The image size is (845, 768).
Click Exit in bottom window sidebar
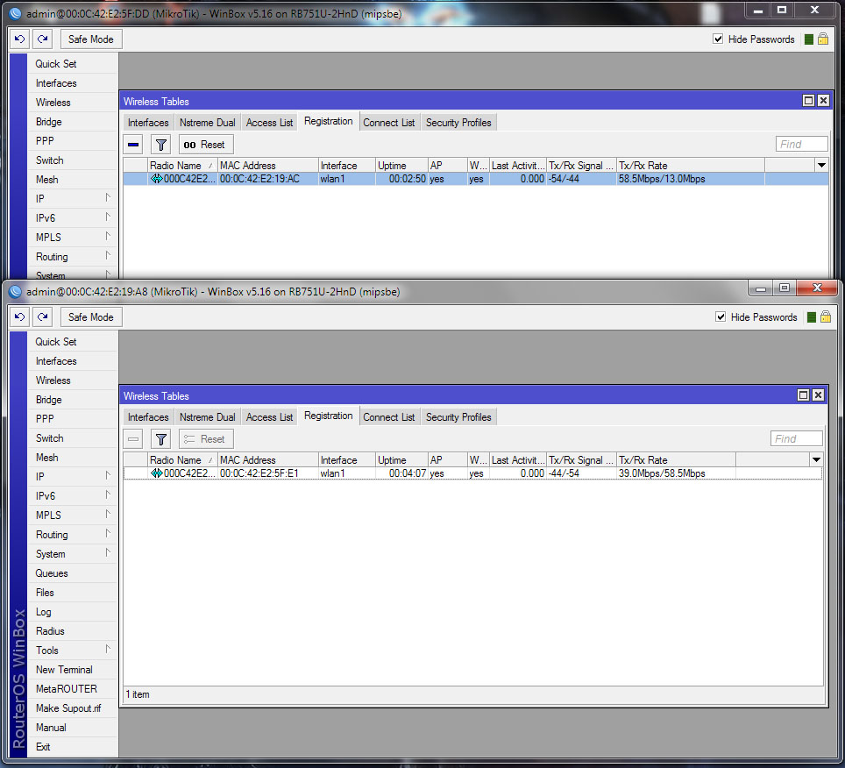pos(43,746)
